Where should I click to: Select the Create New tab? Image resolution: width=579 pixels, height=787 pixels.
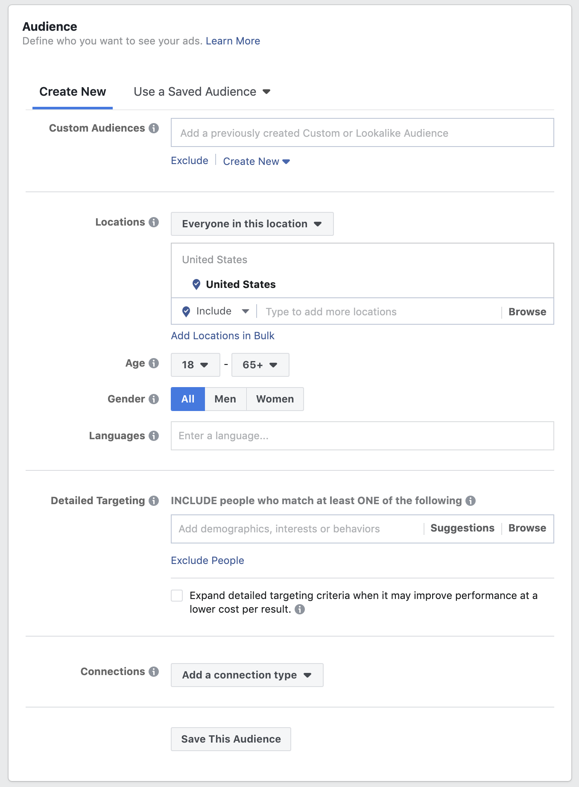73,92
